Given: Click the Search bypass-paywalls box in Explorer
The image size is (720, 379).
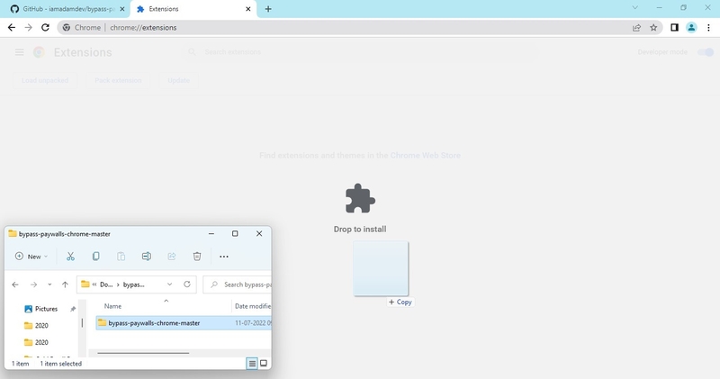Looking at the screenshot, I should (238, 284).
